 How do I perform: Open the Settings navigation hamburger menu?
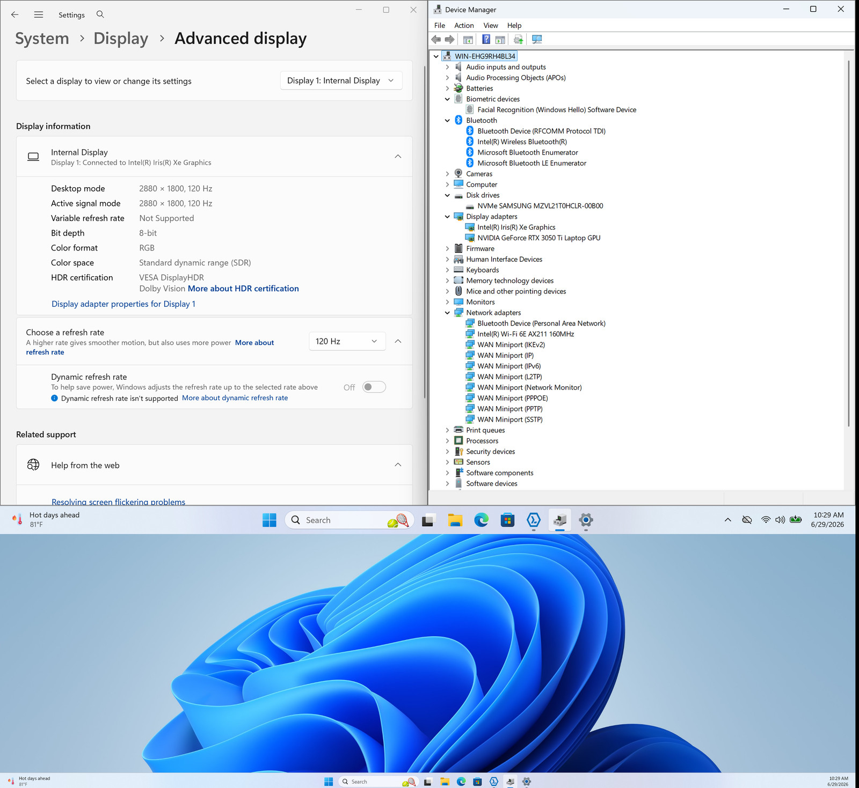pos(39,14)
